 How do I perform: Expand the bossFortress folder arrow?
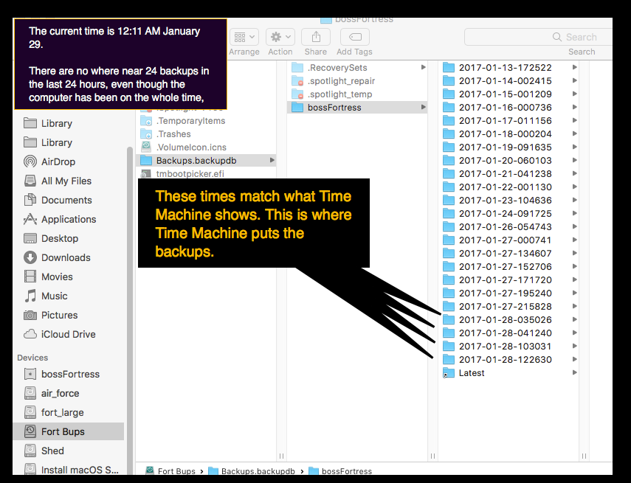(423, 107)
